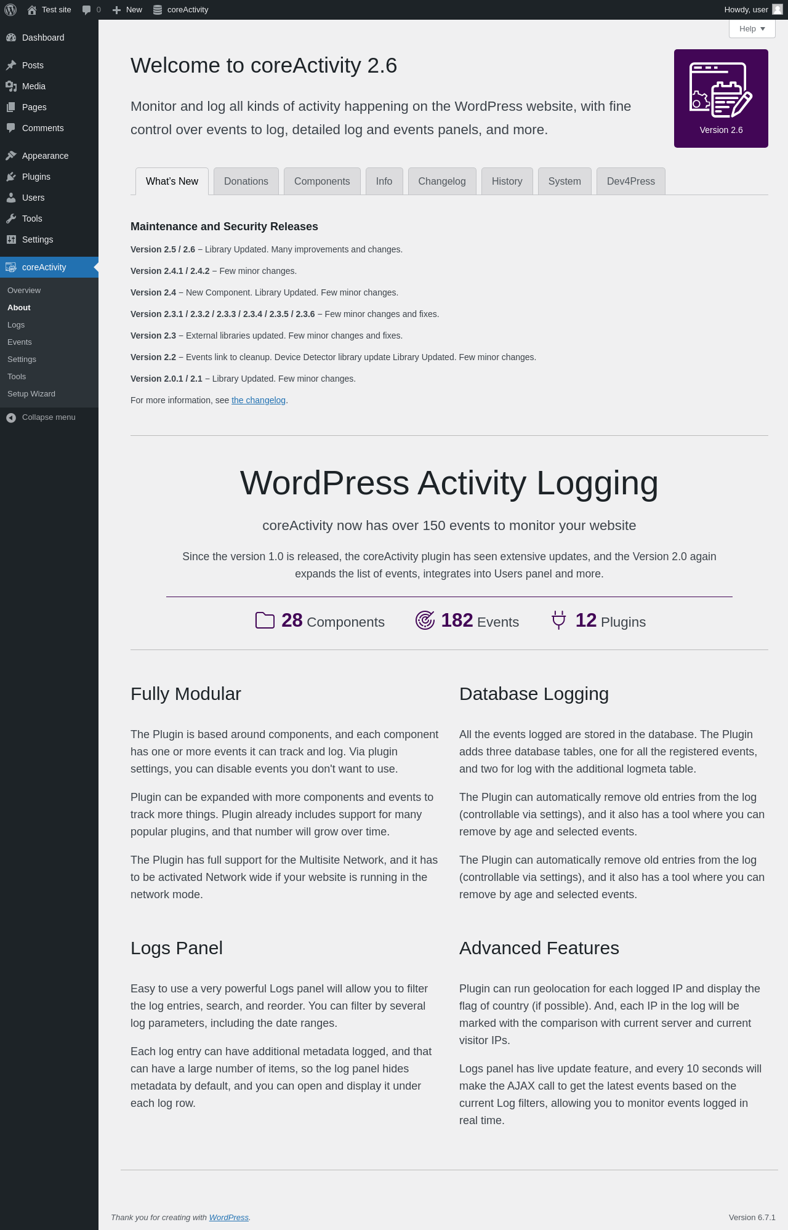This screenshot has width=788, height=1230.
Task: Click the Plugins plug icon in sidebar
Action: tap(11, 177)
